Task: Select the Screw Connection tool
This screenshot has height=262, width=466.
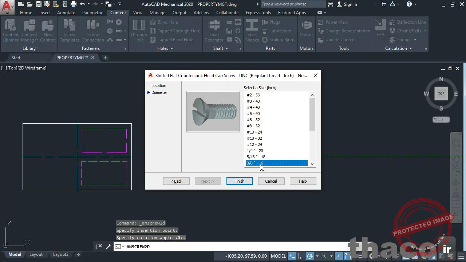Action: tap(93, 31)
